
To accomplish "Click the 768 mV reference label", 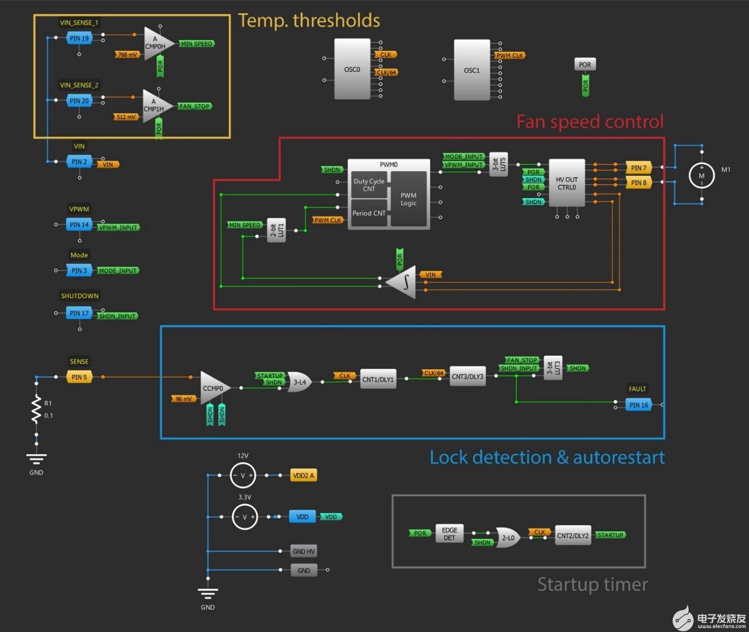I will point(127,55).
